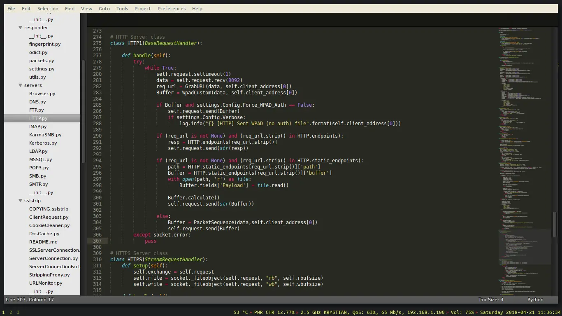
Task: Click the PWR CHR battery indicator
Action: pos(274,312)
